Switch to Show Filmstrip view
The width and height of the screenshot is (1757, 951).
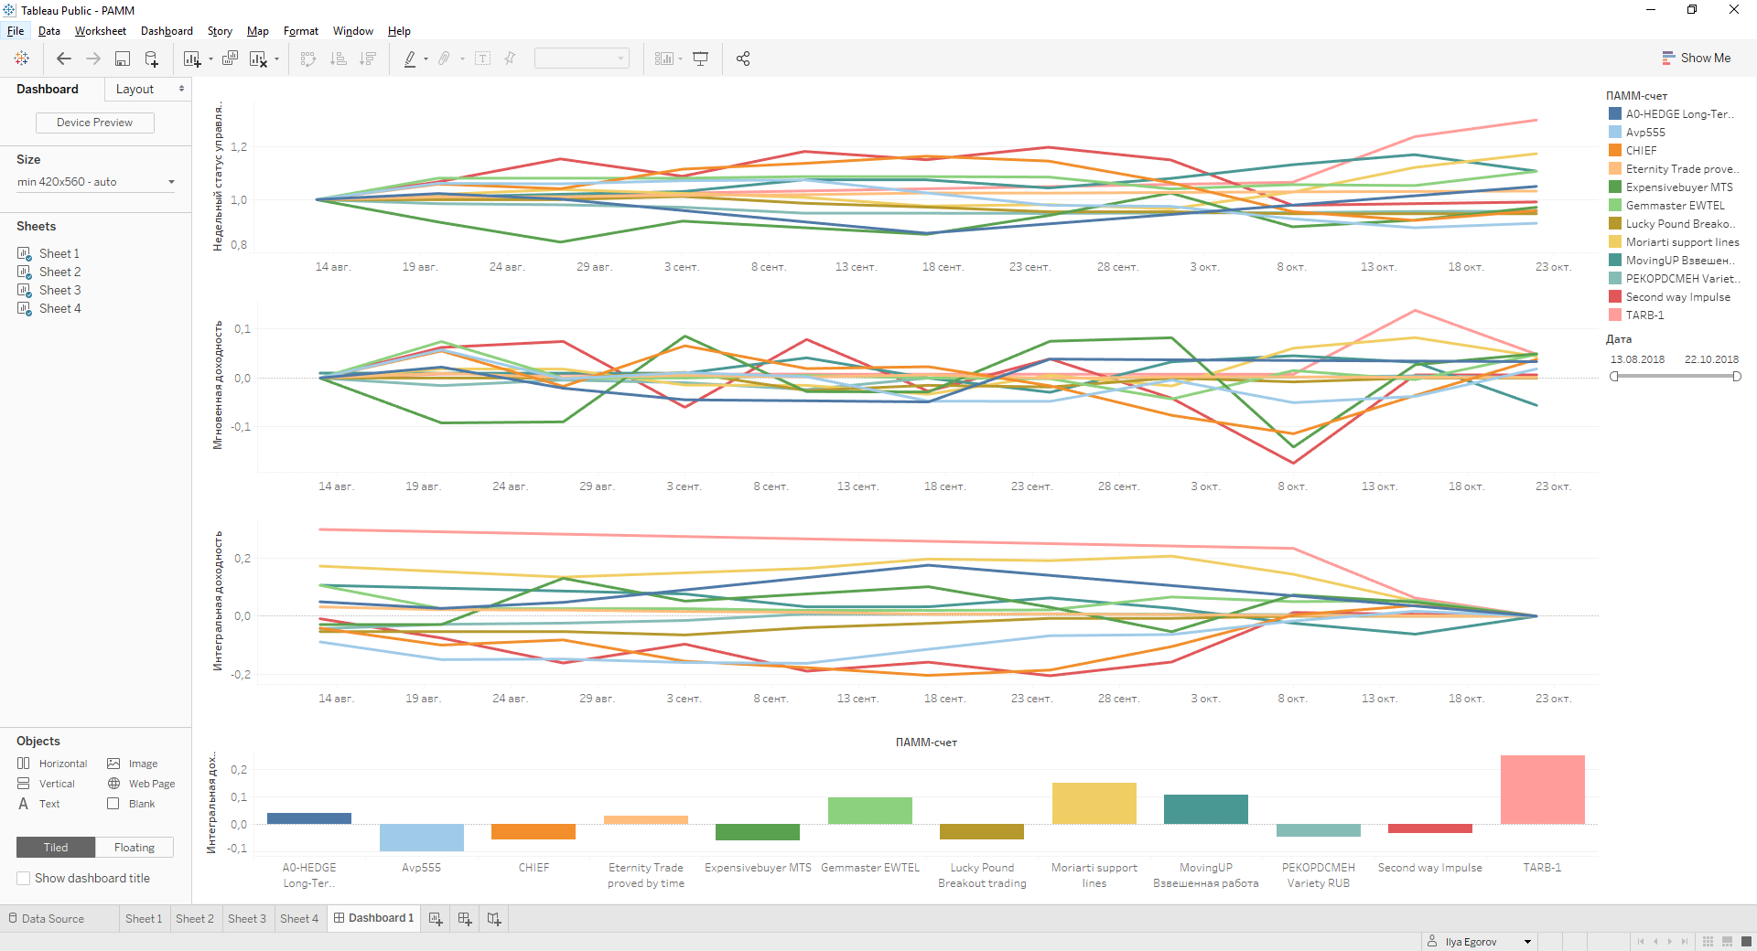[x=1728, y=941]
